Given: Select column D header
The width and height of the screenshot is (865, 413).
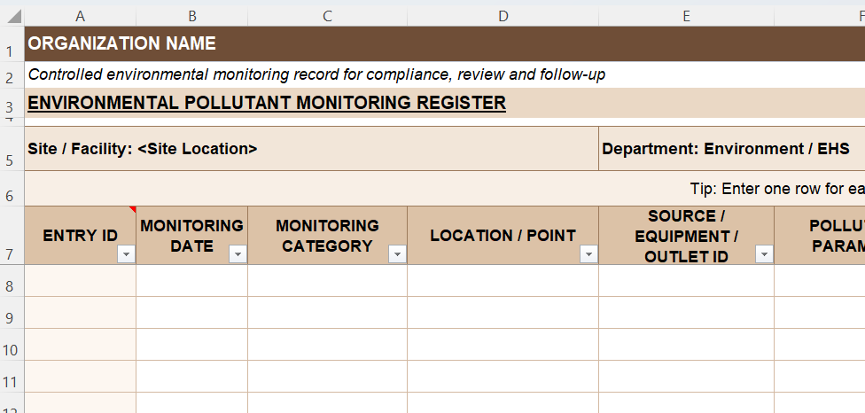Looking at the screenshot, I should click(x=503, y=16).
